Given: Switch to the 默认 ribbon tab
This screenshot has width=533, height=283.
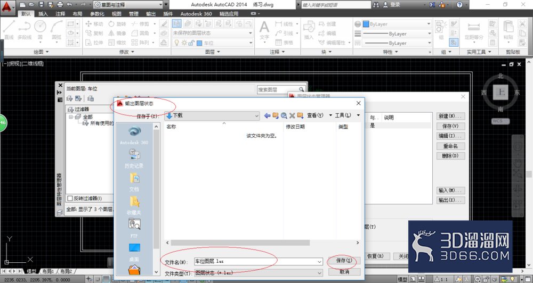Looking at the screenshot, I should point(26,14).
